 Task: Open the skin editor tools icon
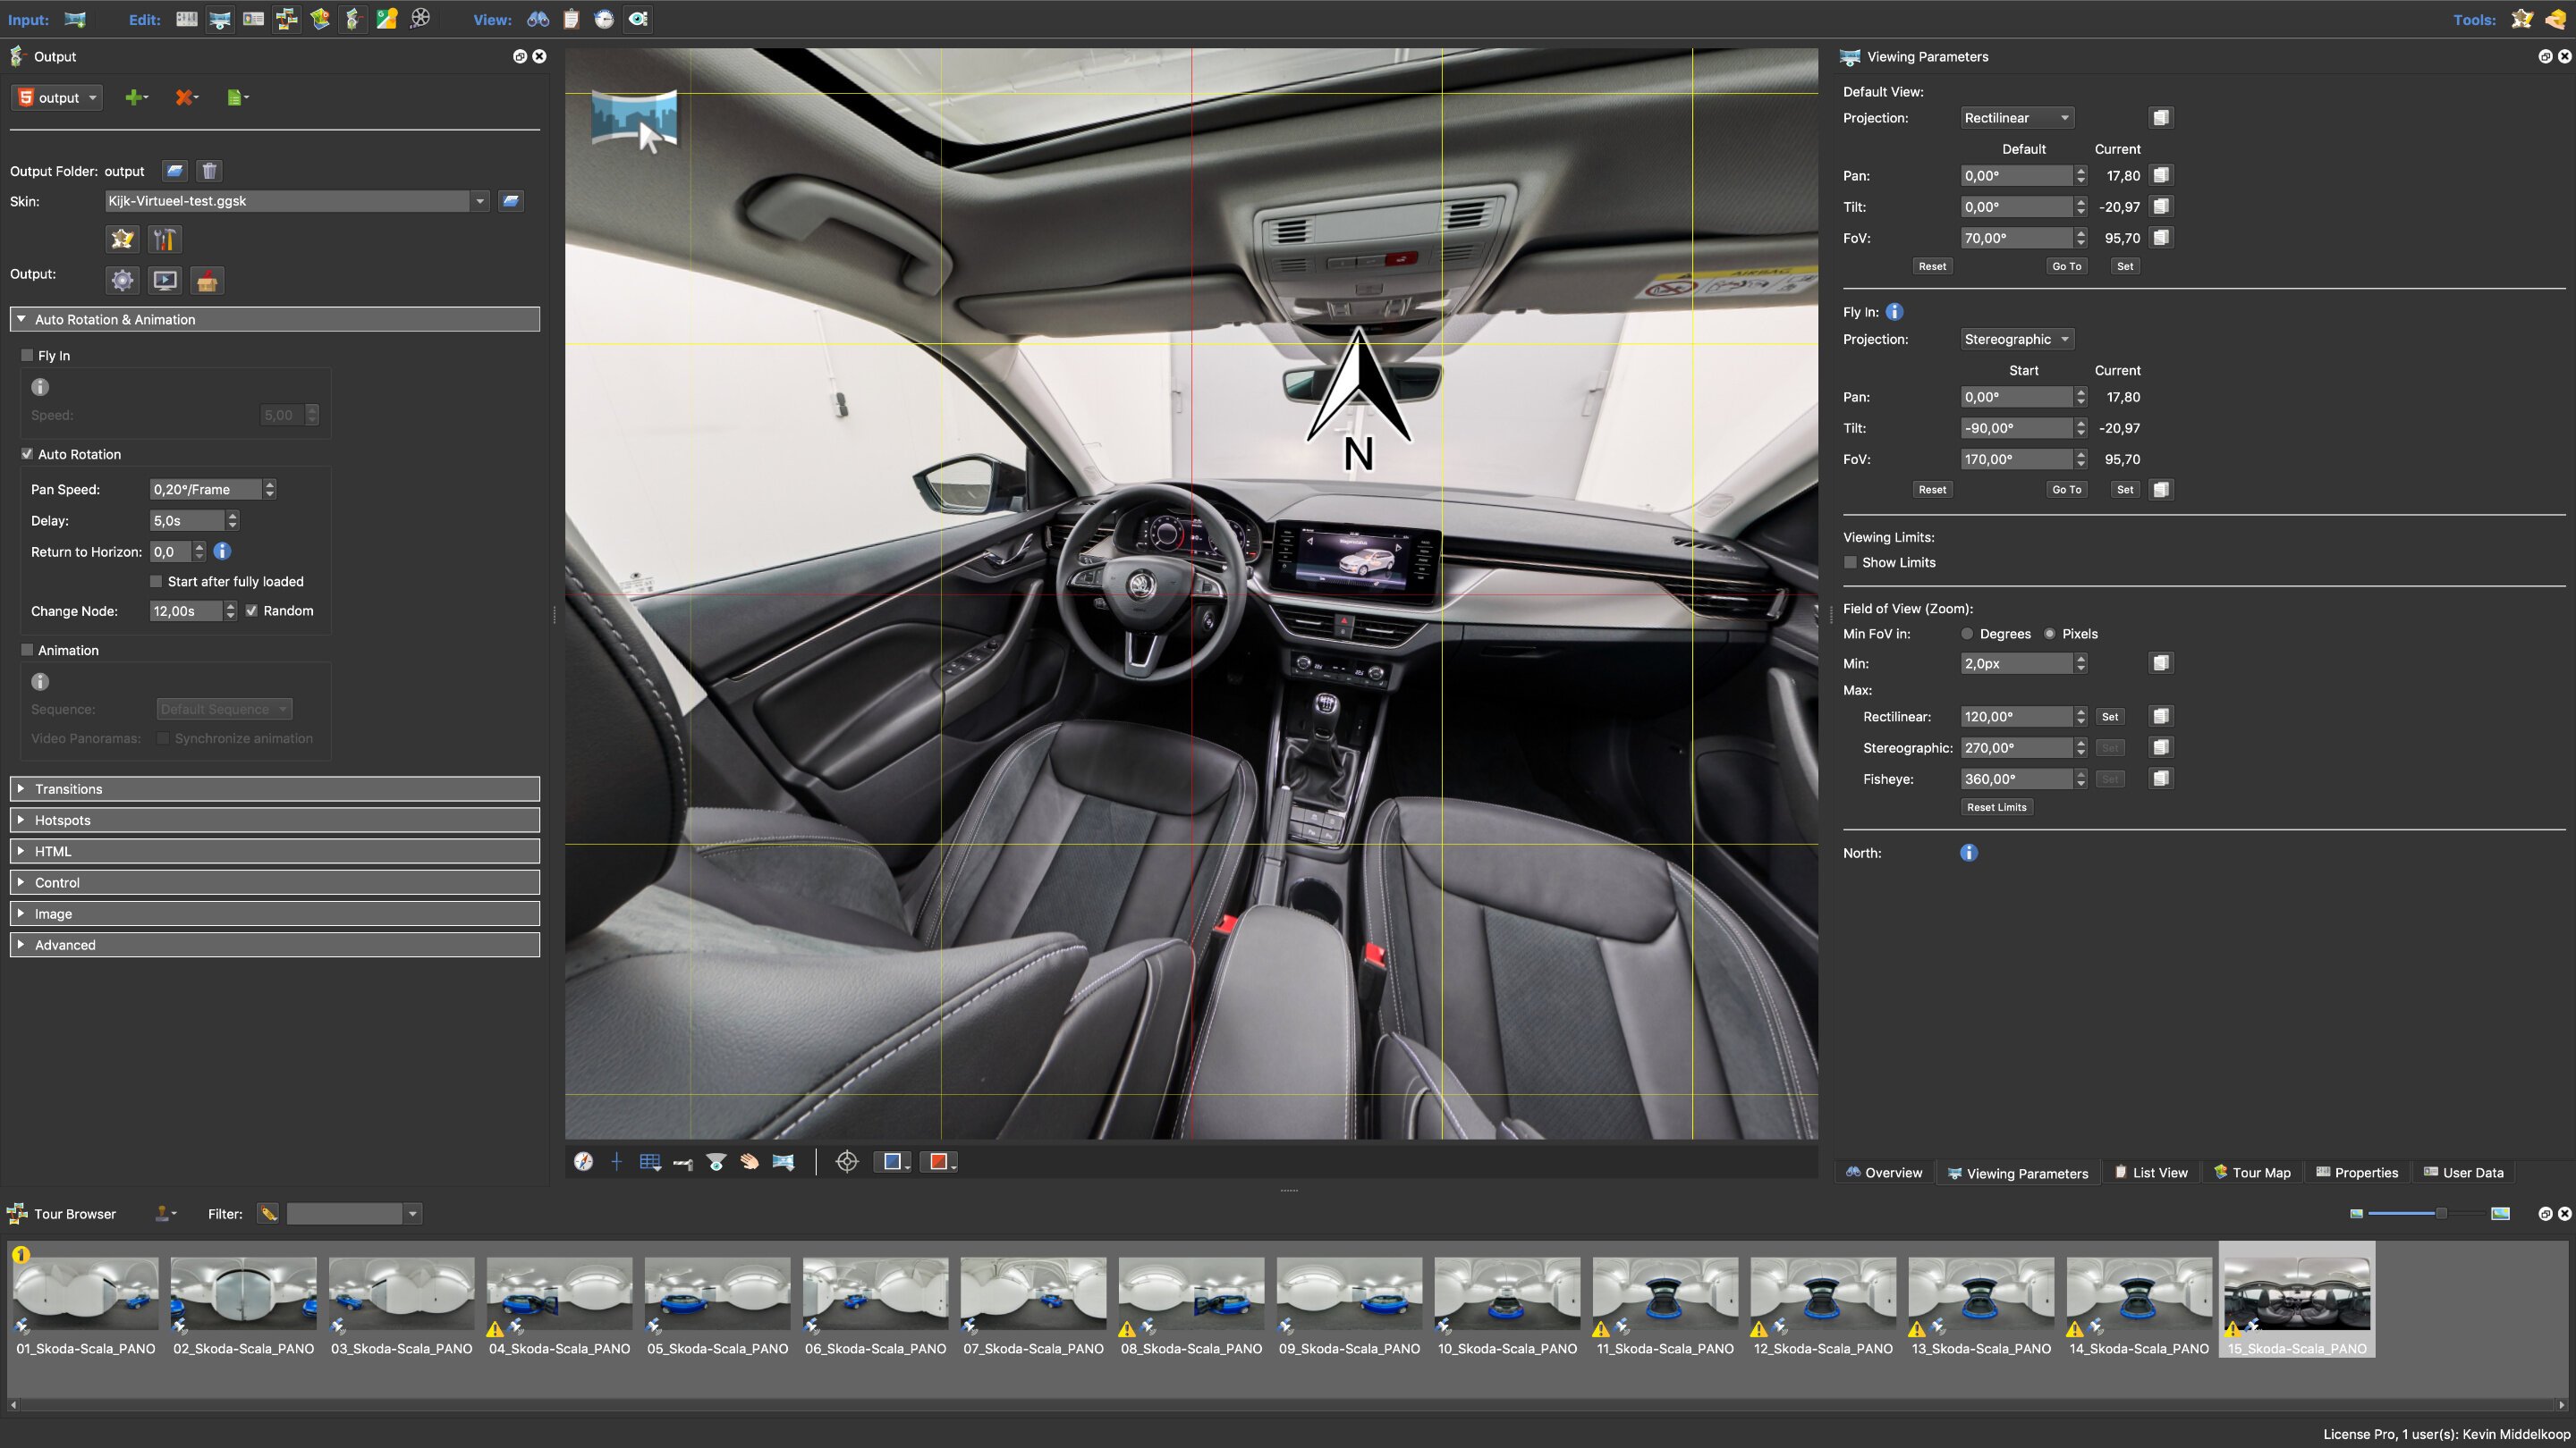[x=164, y=239]
